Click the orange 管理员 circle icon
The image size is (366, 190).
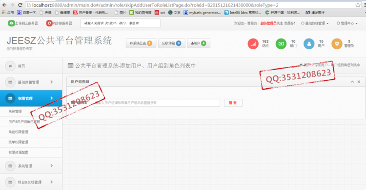tap(337, 43)
